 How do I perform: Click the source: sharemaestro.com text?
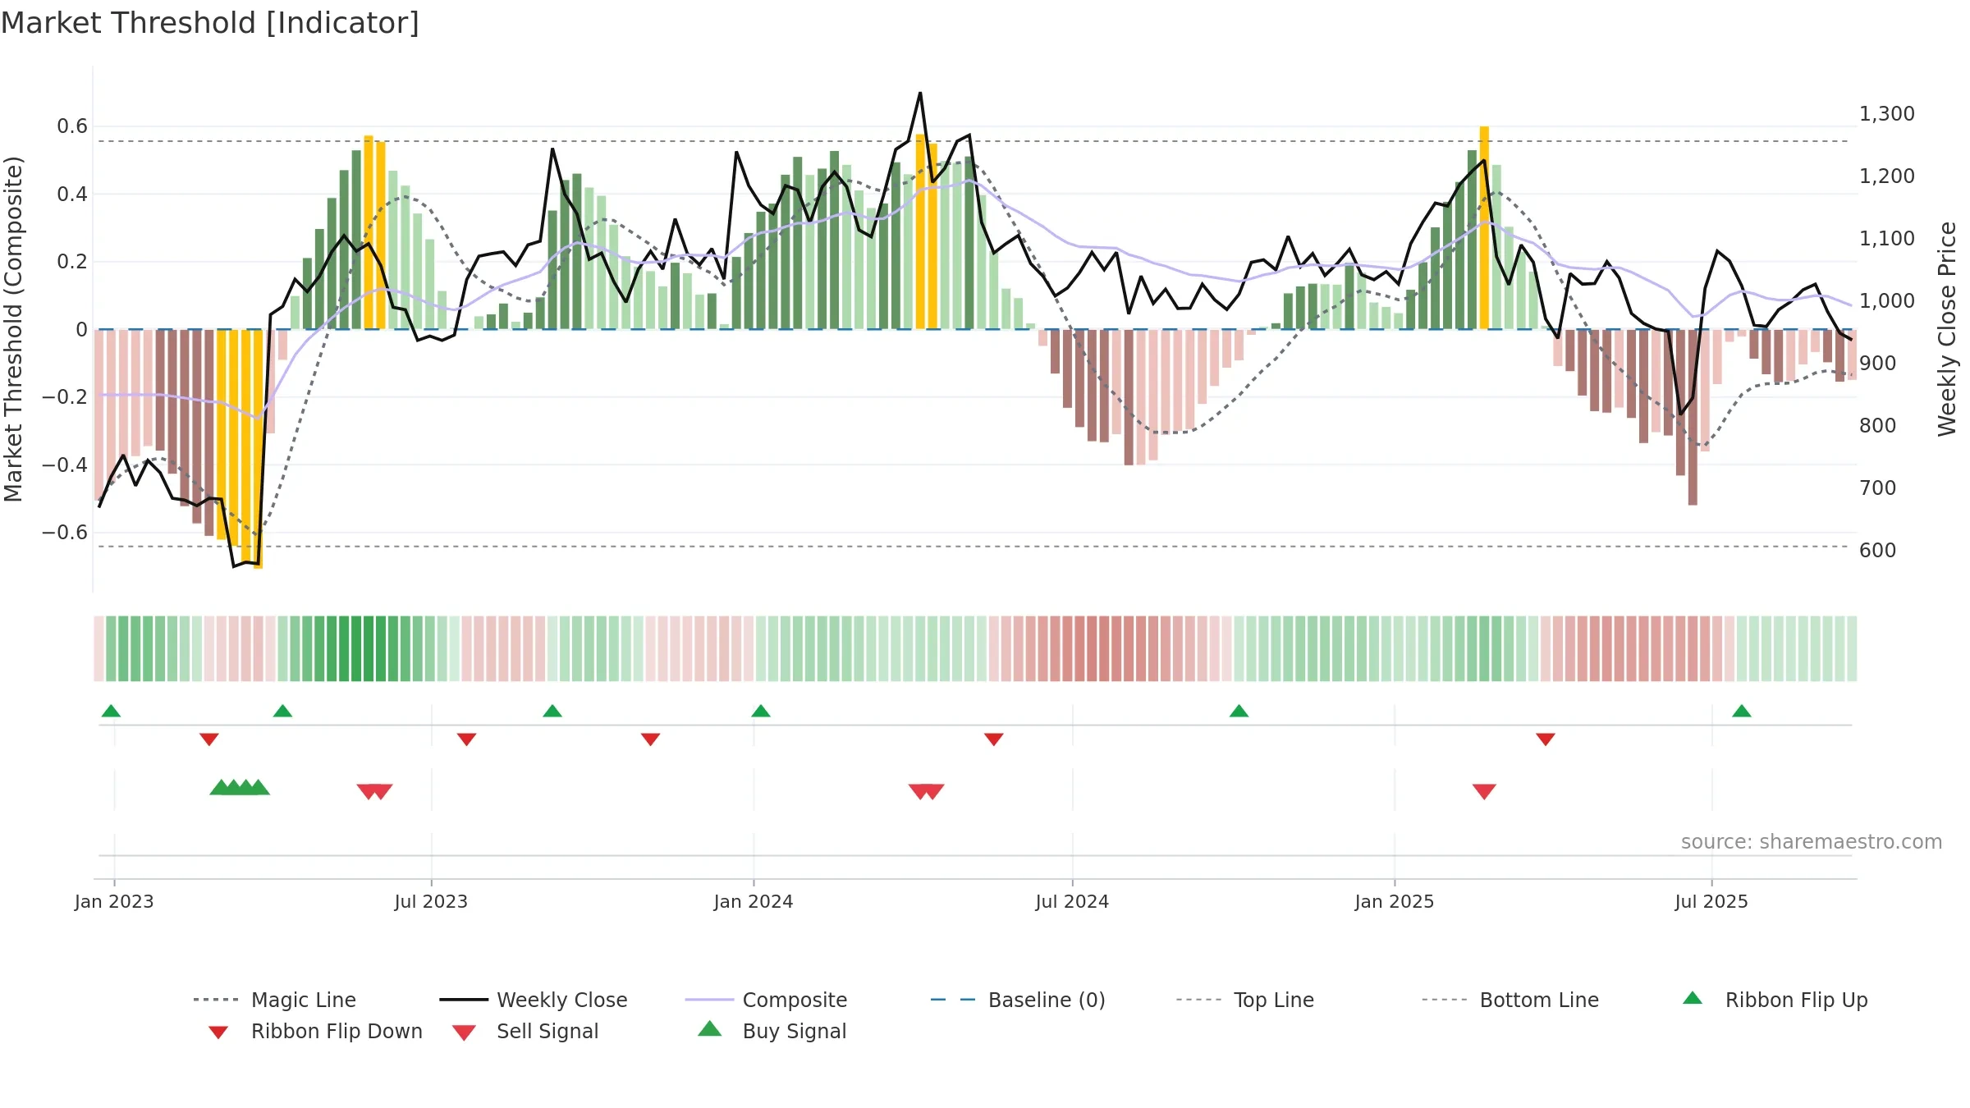click(x=1812, y=842)
